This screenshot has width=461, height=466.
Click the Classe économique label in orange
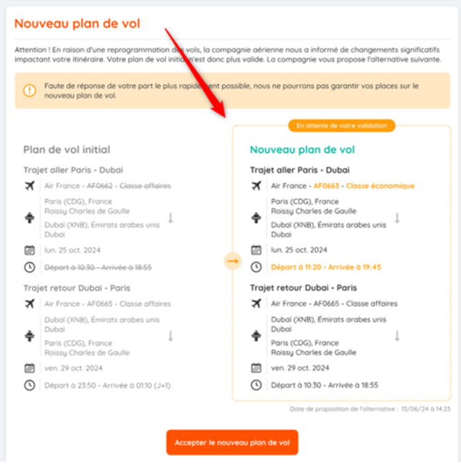point(380,186)
